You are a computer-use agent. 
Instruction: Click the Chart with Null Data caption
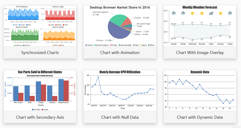tap(120, 117)
